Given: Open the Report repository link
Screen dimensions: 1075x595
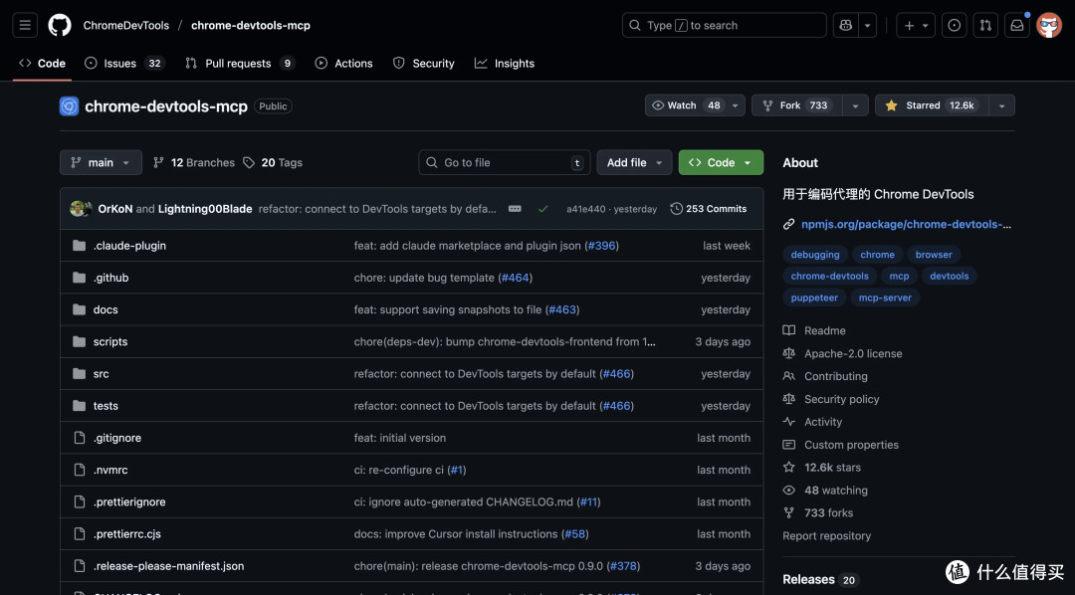Looking at the screenshot, I should coord(827,536).
